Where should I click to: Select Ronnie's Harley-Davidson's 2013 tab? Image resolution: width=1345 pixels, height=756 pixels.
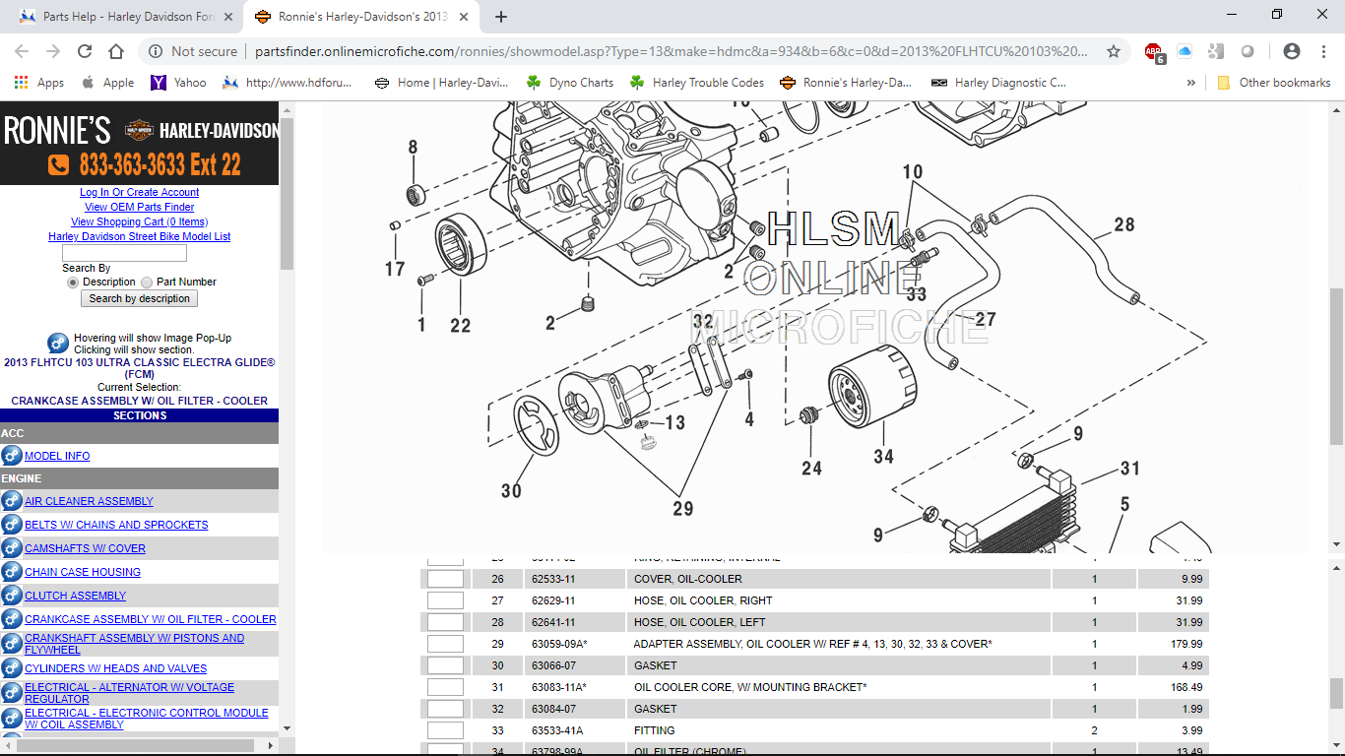363,17
